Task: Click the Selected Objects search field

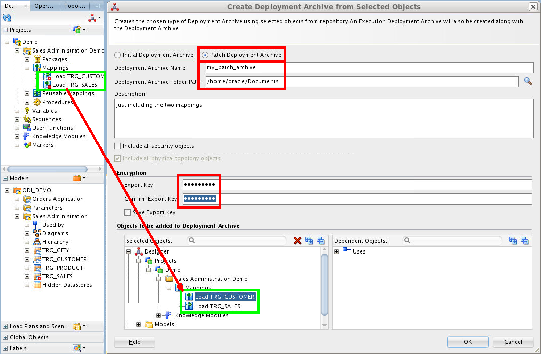Action: click(x=237, y=241)
